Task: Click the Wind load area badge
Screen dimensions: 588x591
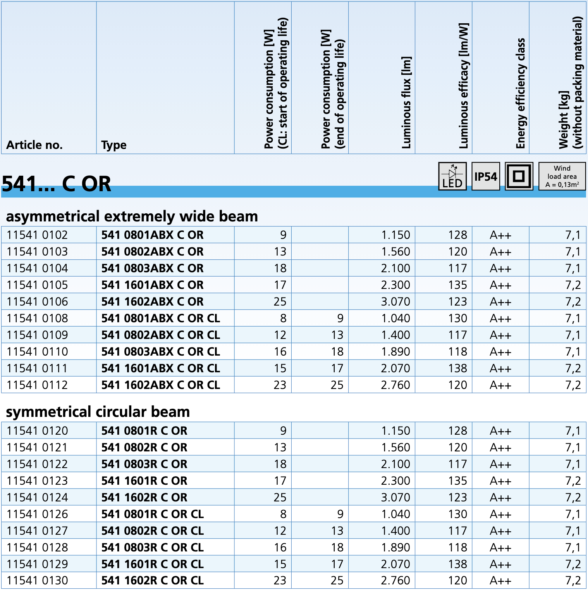Action: (562, 176)
